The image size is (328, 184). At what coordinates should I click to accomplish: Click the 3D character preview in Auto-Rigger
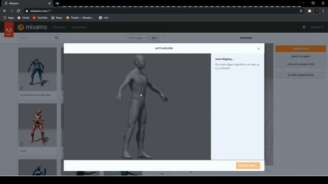click(x=137, y=107)
